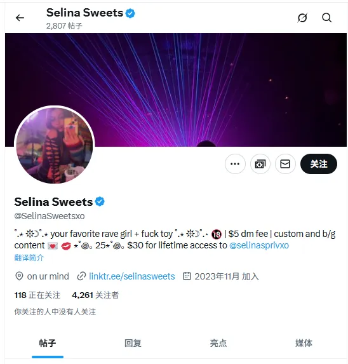View the 4,261 关注者 followers list
Screen dimensions: 348x364
95,295
